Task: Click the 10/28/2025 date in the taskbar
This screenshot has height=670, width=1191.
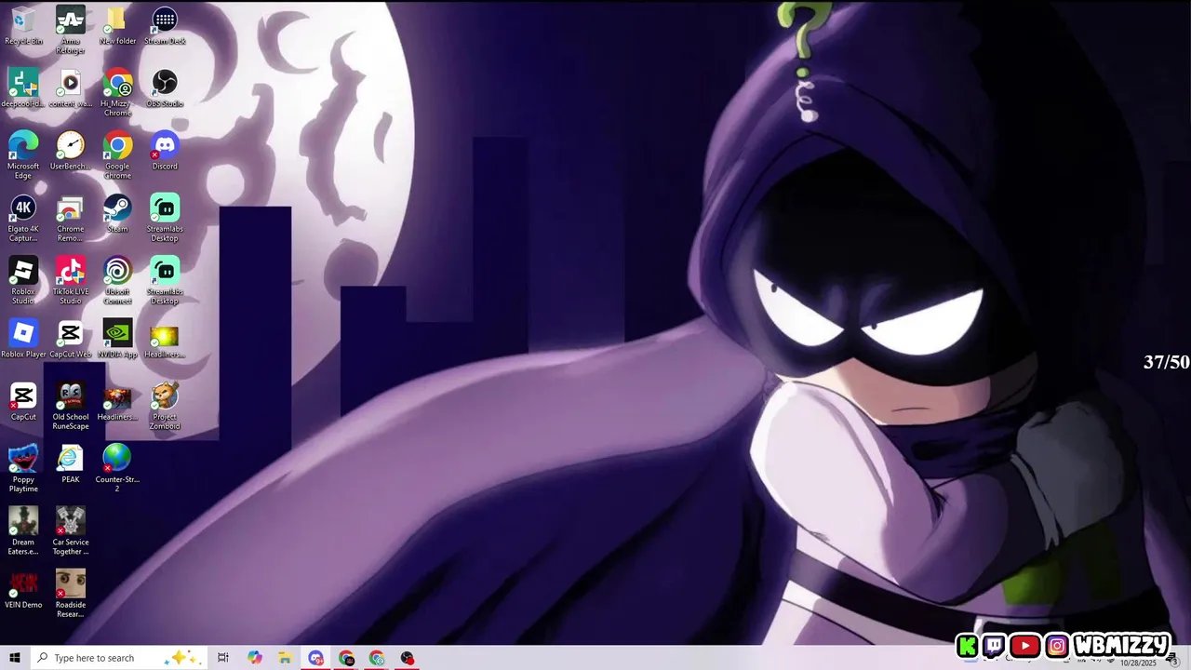Action: pos(1137,663)
